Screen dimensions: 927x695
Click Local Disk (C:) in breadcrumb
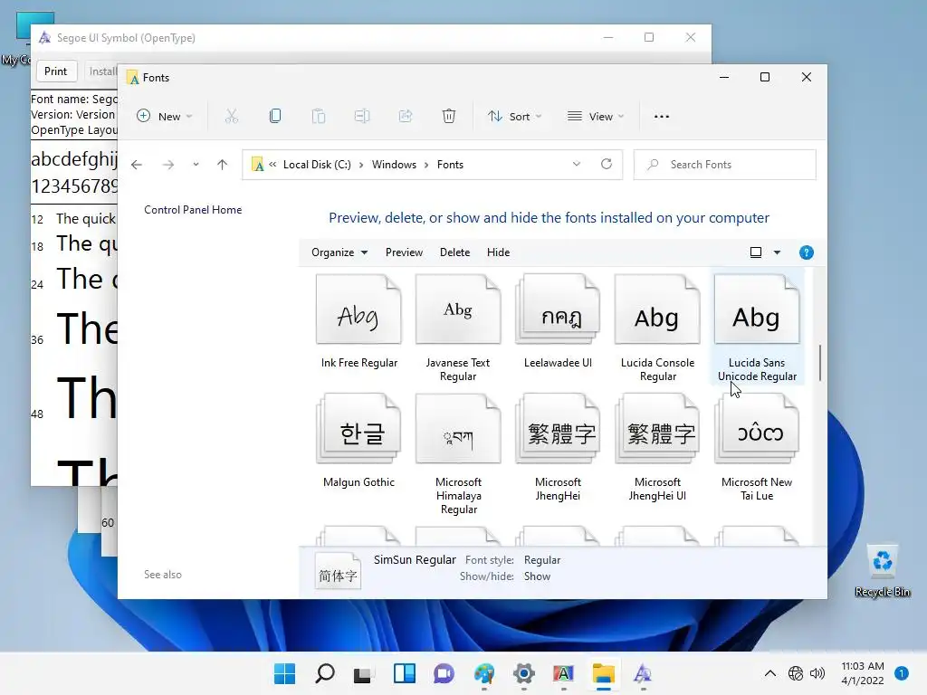click(317, 165)
